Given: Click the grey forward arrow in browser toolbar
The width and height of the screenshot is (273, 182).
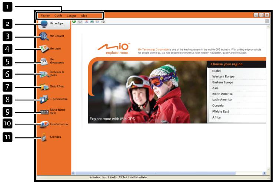Looking at the screenshot, I should (80, 21).
